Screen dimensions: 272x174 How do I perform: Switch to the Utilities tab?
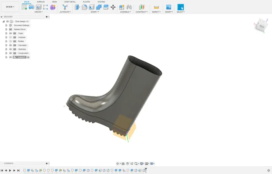pos(101,2)
